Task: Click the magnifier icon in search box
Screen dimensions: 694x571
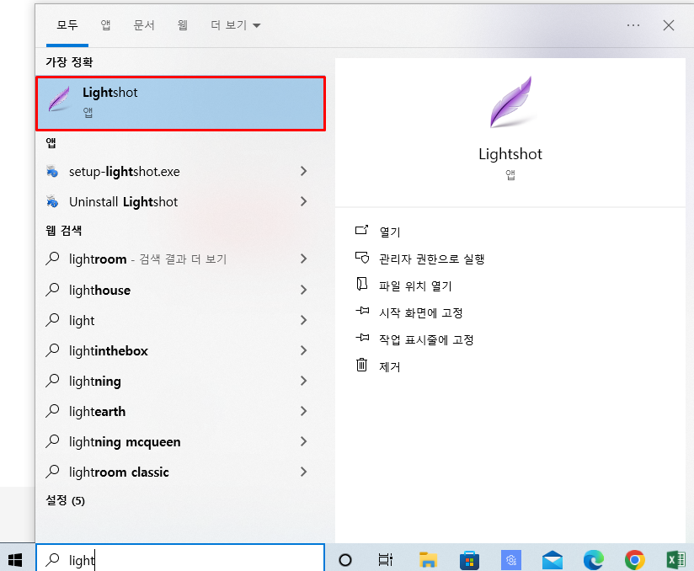Action: (x=52, y=560)
